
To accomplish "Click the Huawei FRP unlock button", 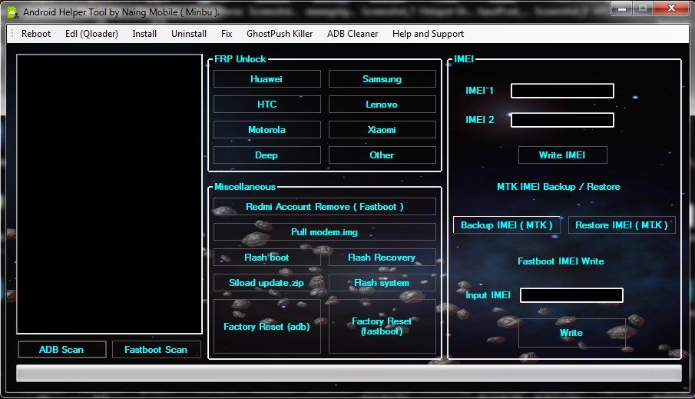I will pos(266,79).
